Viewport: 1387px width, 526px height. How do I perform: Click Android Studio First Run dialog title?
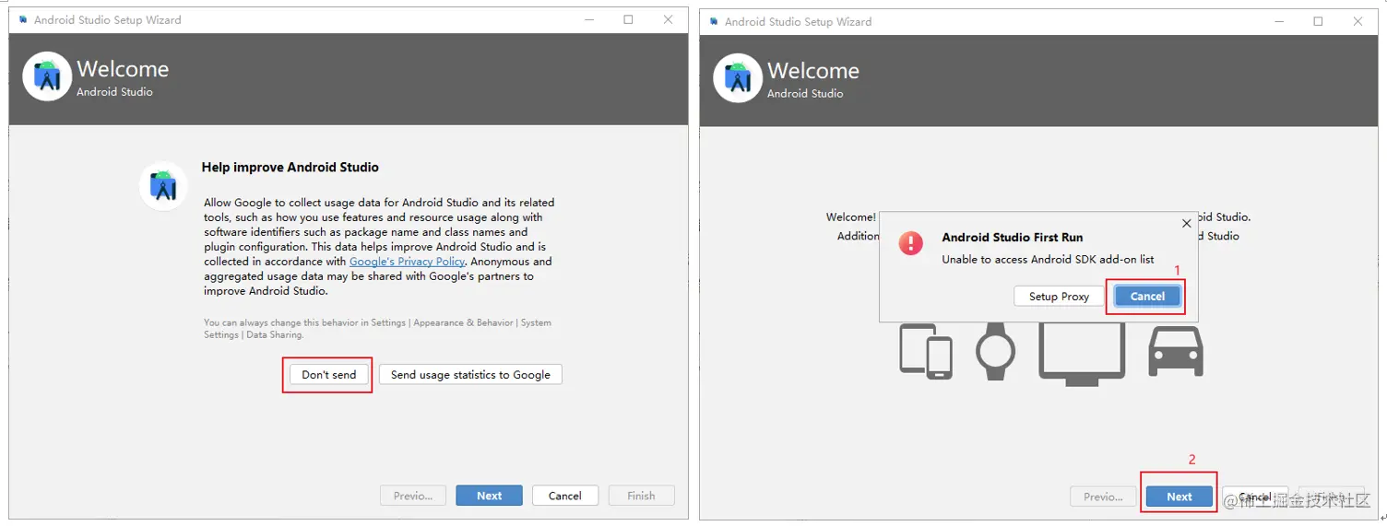(1013, 238)
